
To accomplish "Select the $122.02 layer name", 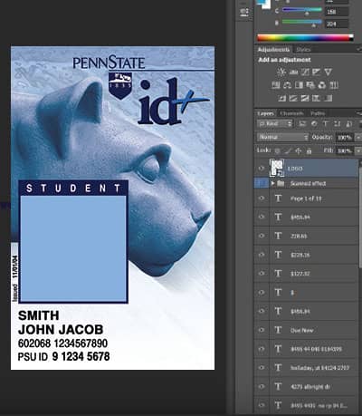I will [x=300, y=274].
